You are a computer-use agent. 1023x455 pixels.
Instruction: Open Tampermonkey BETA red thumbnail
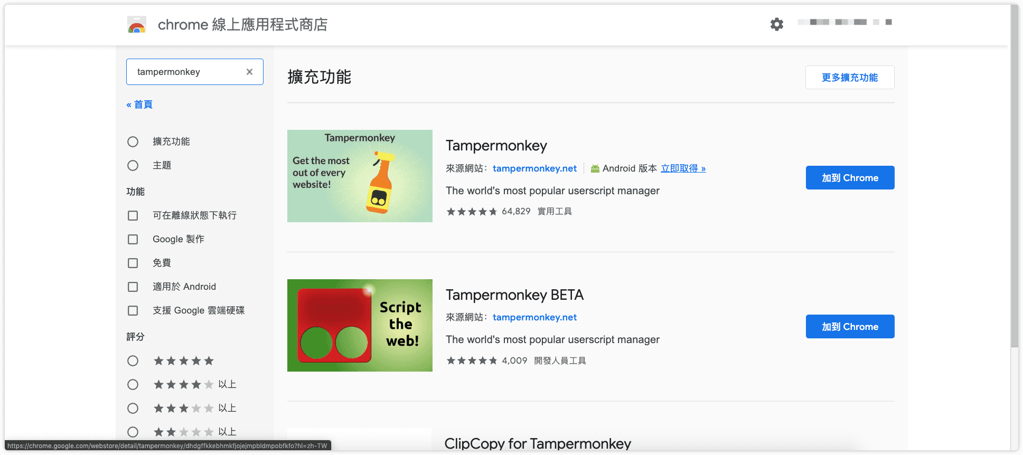coord(360,325)
